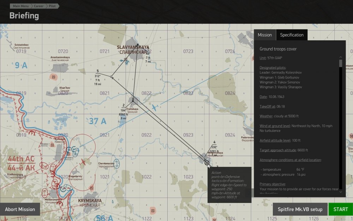Click the red unit oval east of Gladkovskaya

point(44,166)
